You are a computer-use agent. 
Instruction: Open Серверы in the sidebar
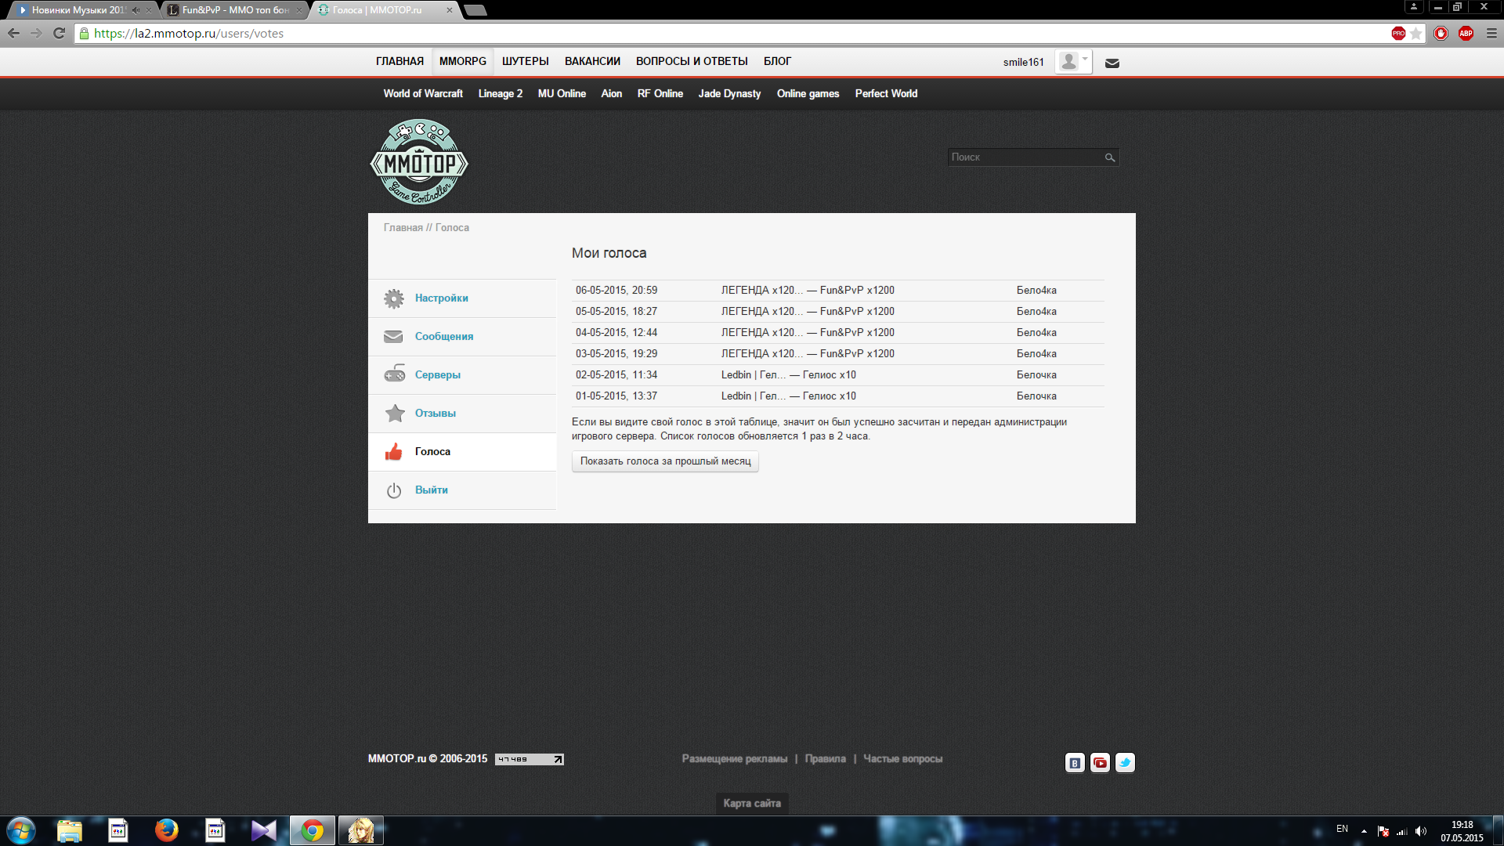pyautogui.click(x=437, y=375)
